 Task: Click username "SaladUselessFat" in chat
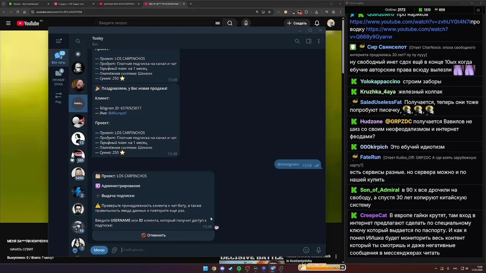tap(381, 102)
